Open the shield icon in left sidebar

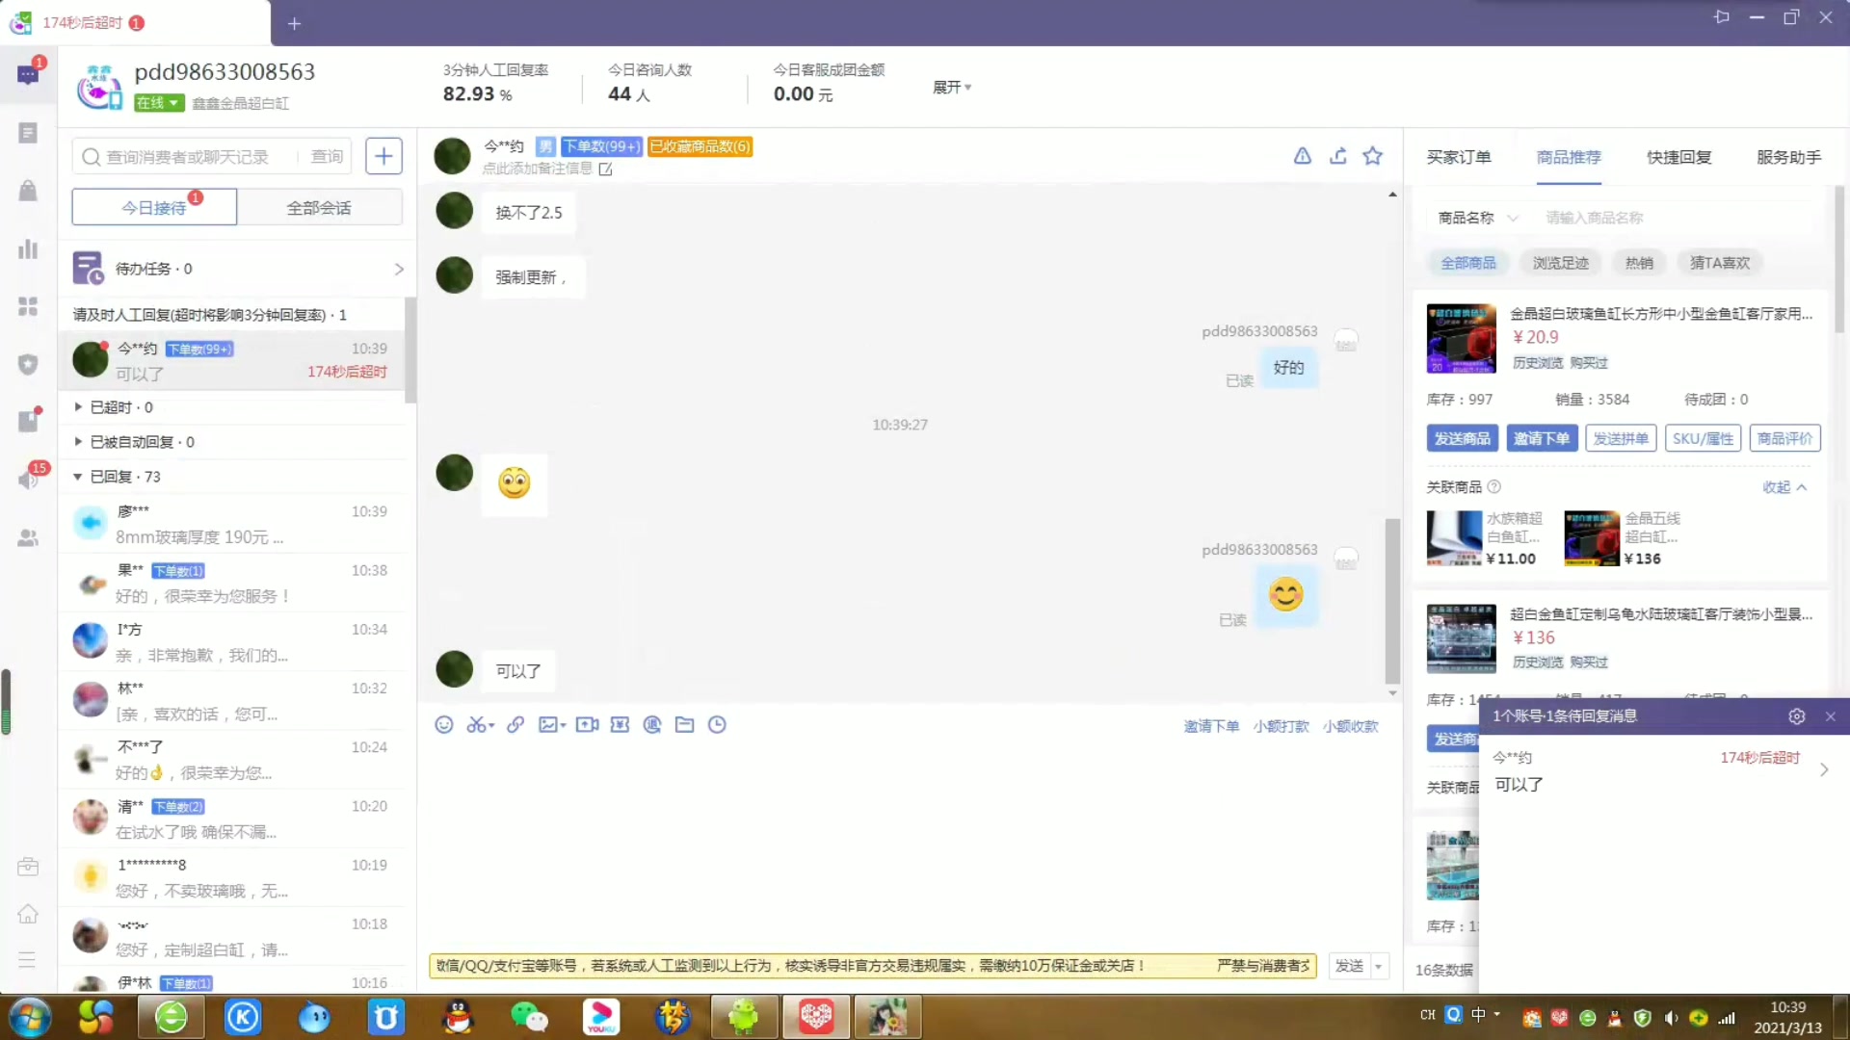pos(28,364)
